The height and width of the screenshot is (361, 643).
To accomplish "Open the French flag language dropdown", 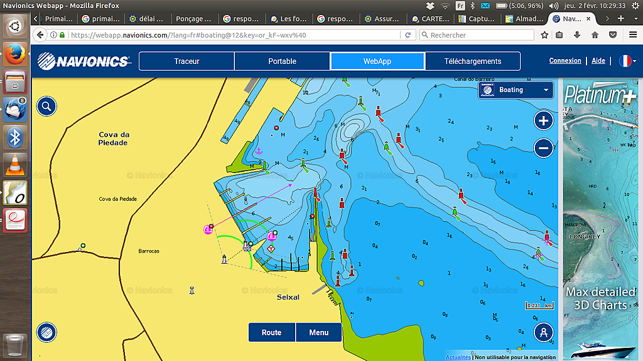I will (628, 61).
